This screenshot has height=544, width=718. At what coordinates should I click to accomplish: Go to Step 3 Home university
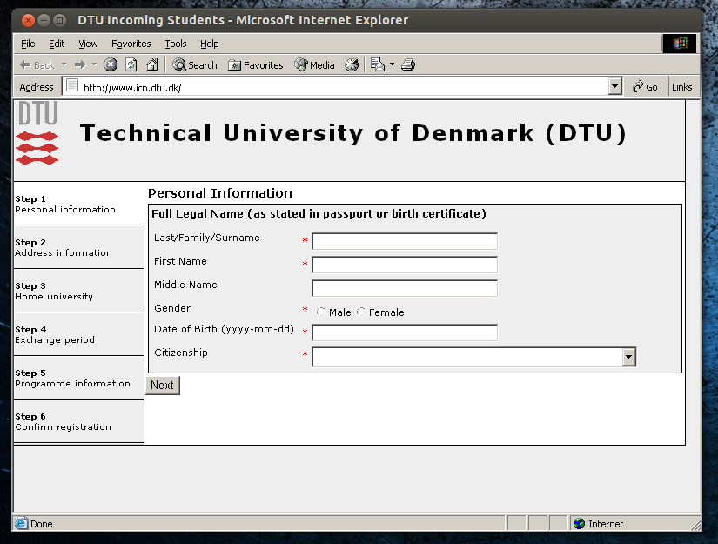[x=78, y=291]
